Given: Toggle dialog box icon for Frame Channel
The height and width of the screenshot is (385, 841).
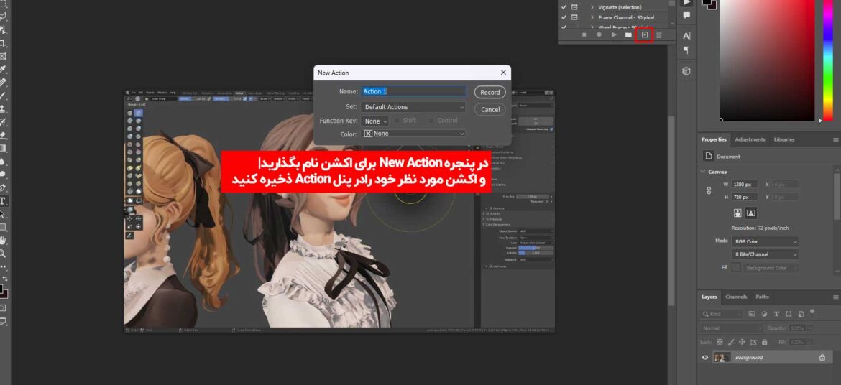Looking at the screenshot, I should (x=574, y=18).
